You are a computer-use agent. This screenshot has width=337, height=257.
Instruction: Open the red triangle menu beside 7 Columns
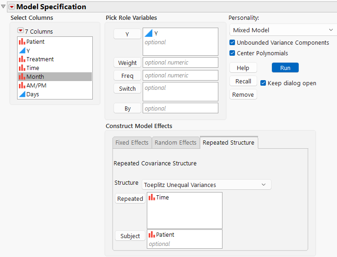tap(20, 31)
